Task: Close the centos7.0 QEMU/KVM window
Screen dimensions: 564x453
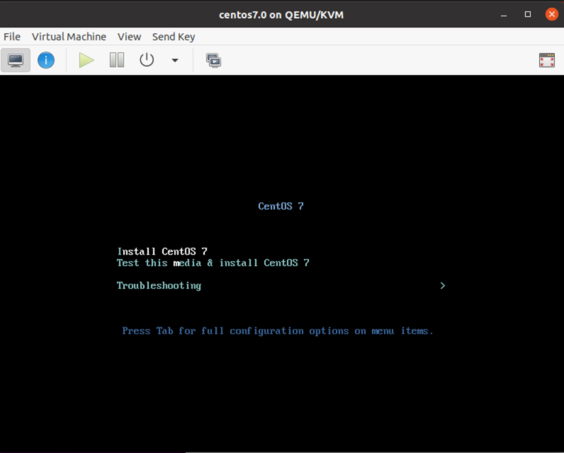Action: pyautogui.click(x=552, y=14)
